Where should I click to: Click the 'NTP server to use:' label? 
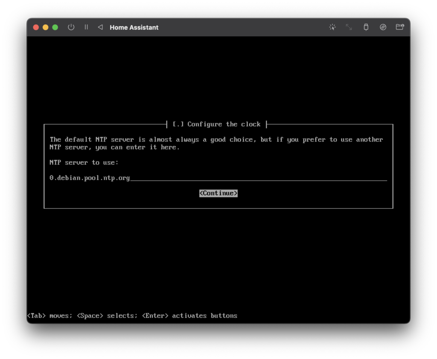click(84, 162)
